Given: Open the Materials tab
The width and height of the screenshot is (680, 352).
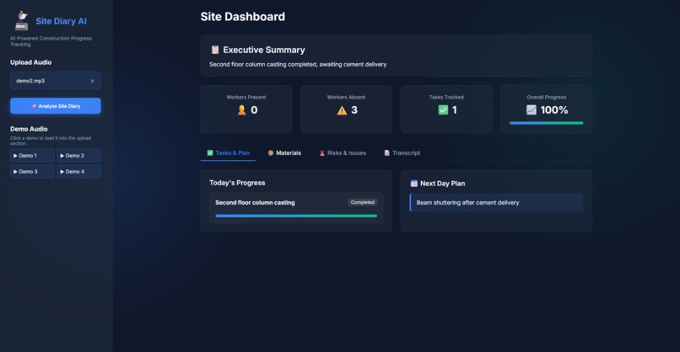Looking at the screenshot, I should coord(284,152).
